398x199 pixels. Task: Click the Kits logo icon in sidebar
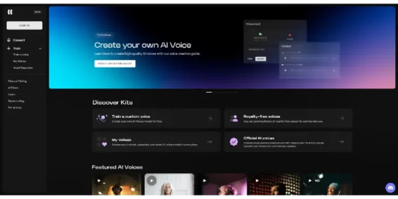pyautogui.click(x=10, y=12)
